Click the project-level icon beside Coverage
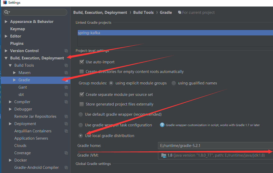This screenshot has width=273, height=173. [66, 153]
